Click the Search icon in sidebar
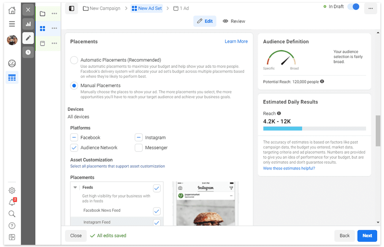 click(12, 214)
